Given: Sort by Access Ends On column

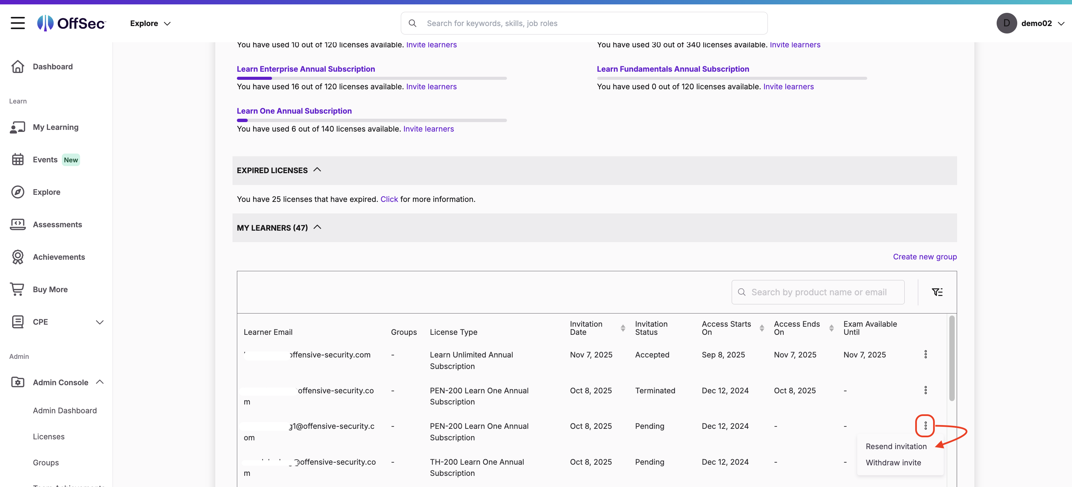Looking at the screenshot, I should click(x=831, y=328).
